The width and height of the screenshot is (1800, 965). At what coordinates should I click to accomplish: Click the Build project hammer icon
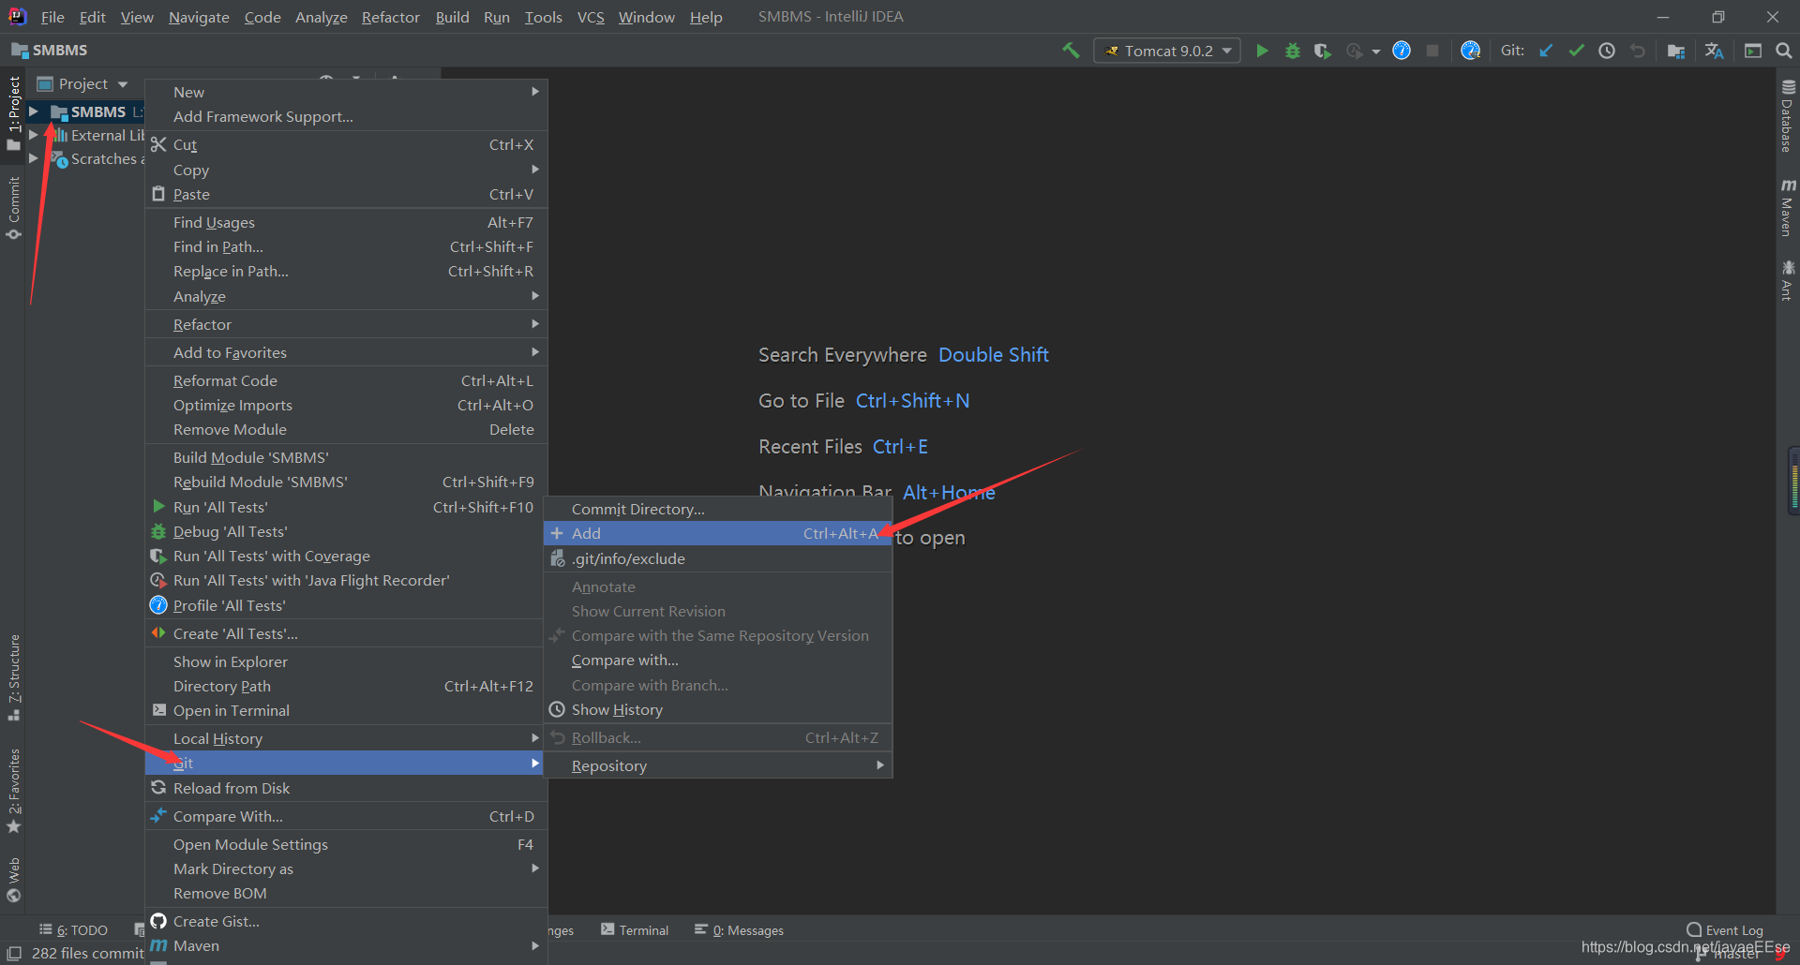click(1071, 51)
